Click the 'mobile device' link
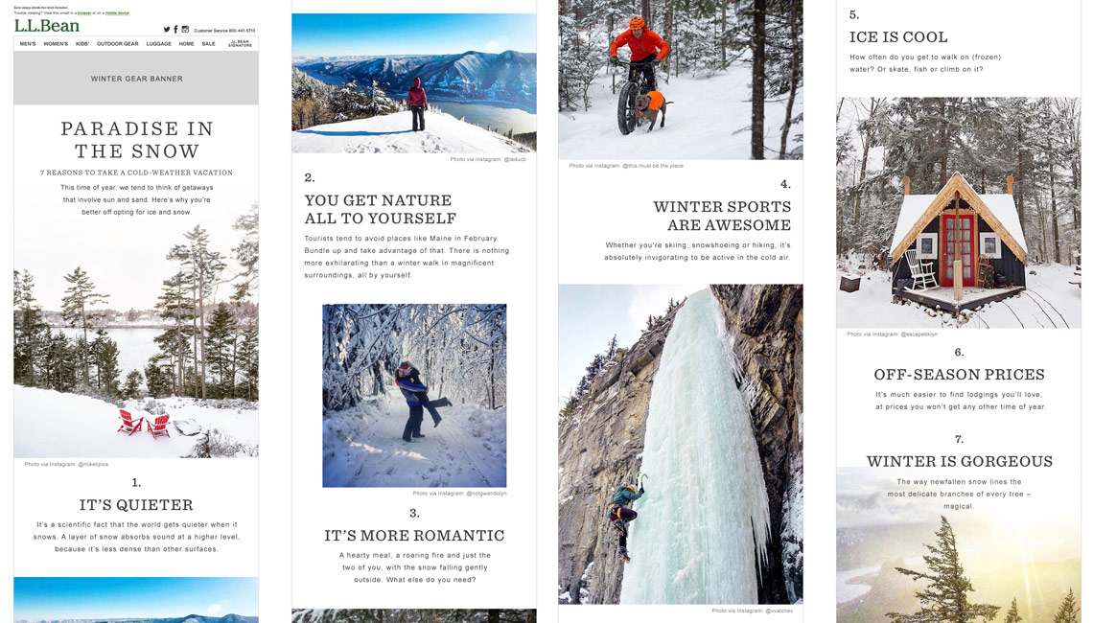Image resolution: width=1093 pixels, height=623 pixels. [117, 13]
